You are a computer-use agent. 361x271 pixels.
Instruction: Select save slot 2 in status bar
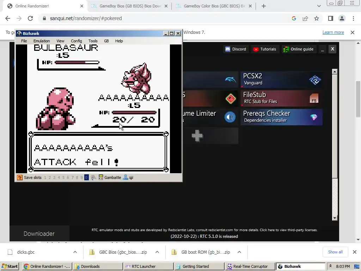[x=50, y=177]
